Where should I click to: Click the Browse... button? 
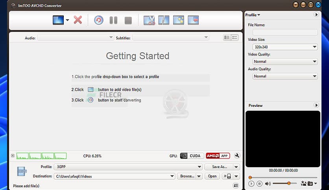(x=187, y=176)
